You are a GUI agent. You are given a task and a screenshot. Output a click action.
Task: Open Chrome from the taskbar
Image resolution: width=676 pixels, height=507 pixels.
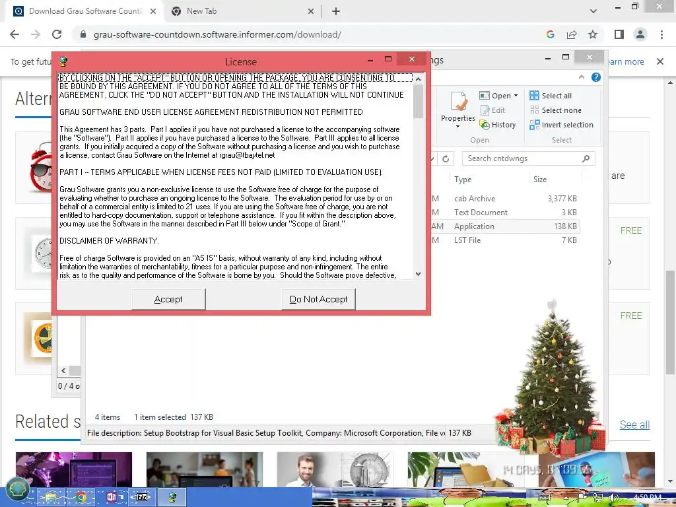pos(81,497)
